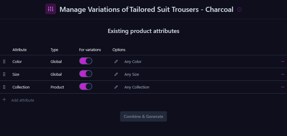Remove the Color attribute with minus icon
The height and width of the screenshot is (136, 287).
(x=283, y=61)
